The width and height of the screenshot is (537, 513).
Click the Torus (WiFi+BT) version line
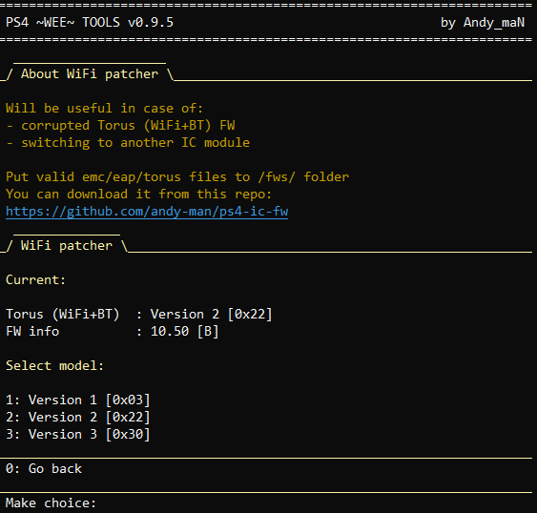[139, 314]
